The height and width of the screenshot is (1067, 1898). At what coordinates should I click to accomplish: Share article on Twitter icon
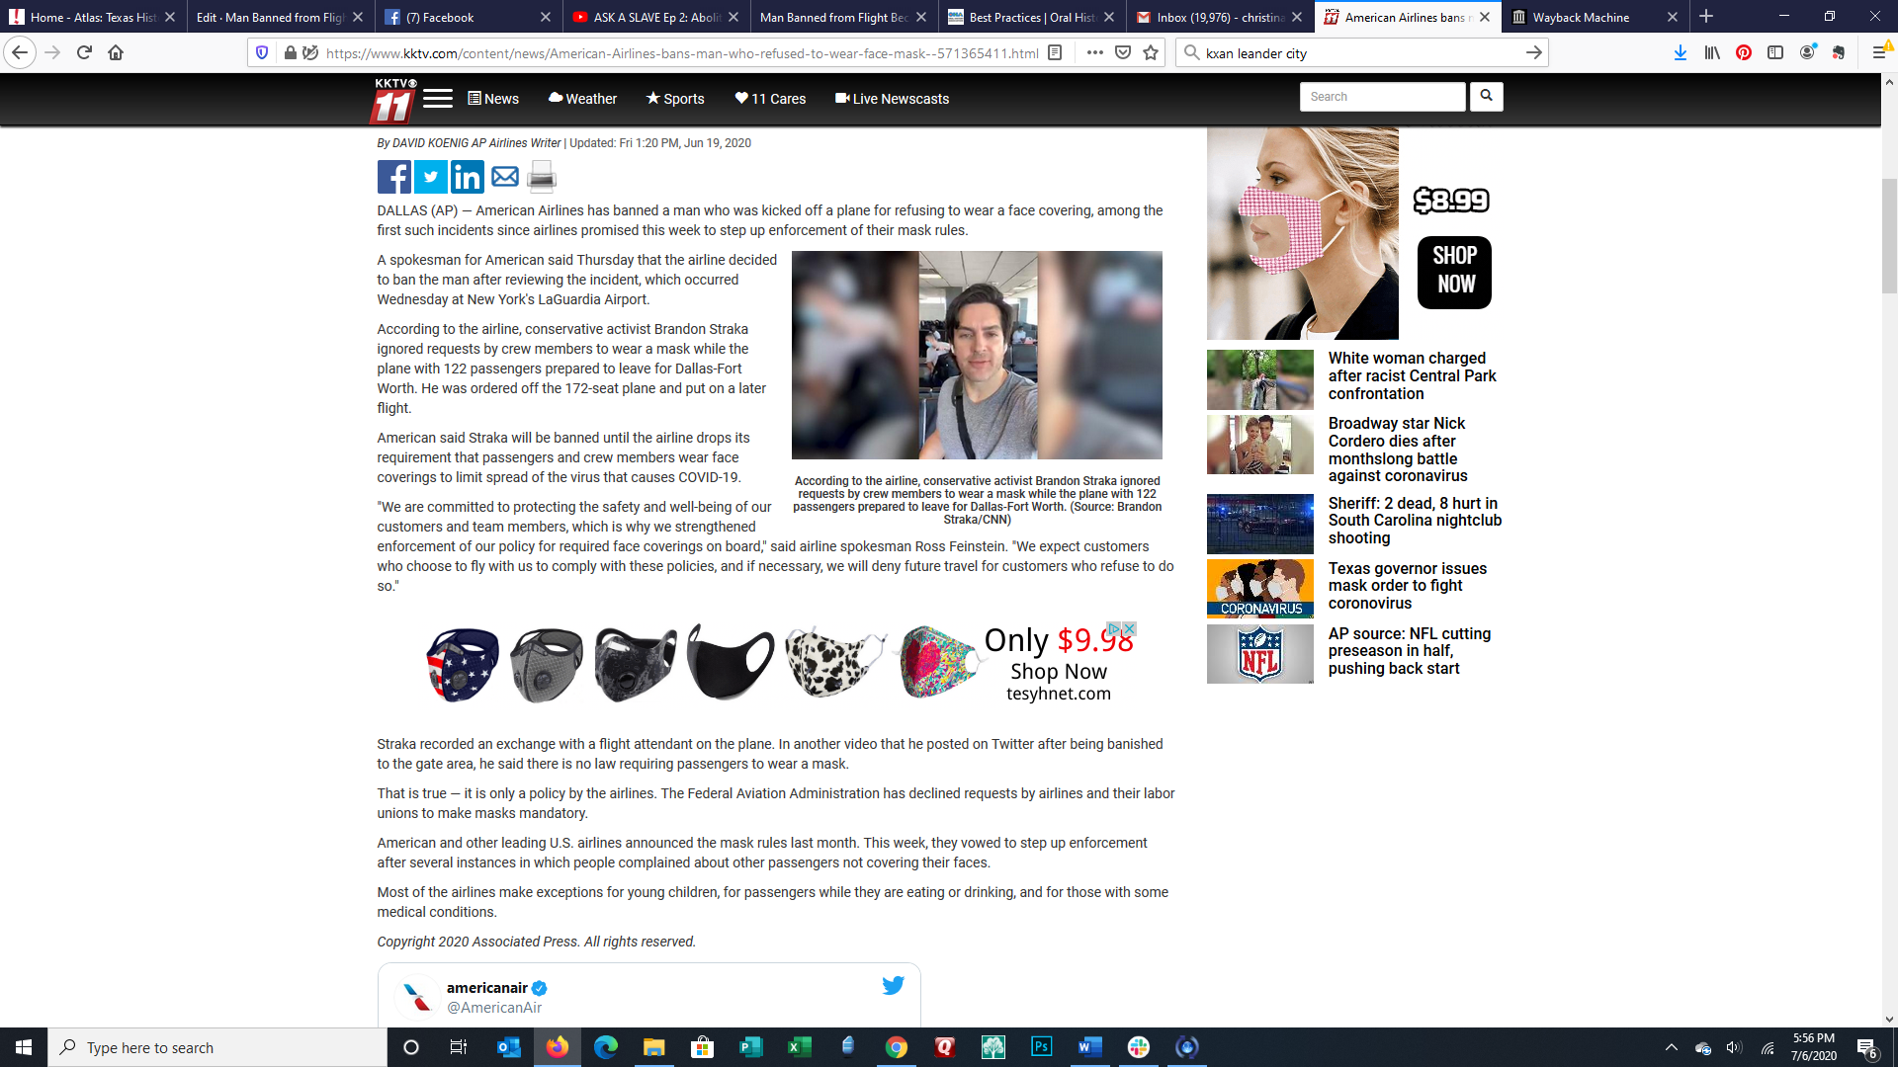[430, 177]
